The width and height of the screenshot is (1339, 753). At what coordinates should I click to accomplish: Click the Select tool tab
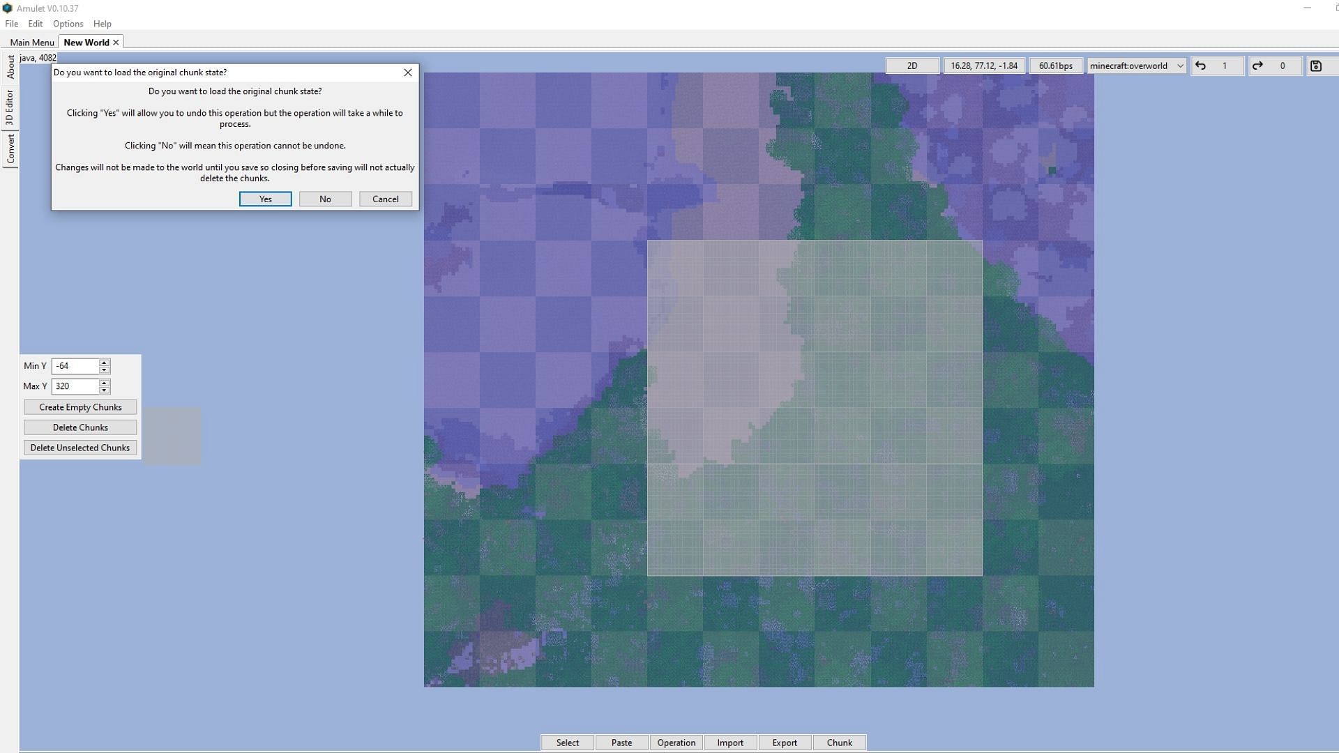568,743
